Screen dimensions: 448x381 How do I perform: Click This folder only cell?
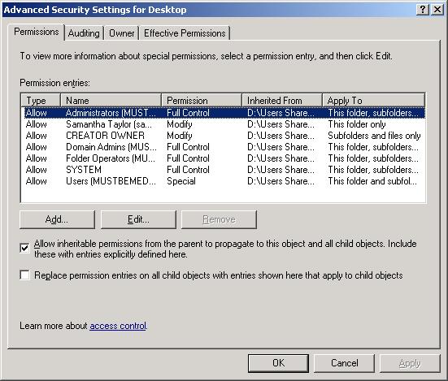(357, 124)
